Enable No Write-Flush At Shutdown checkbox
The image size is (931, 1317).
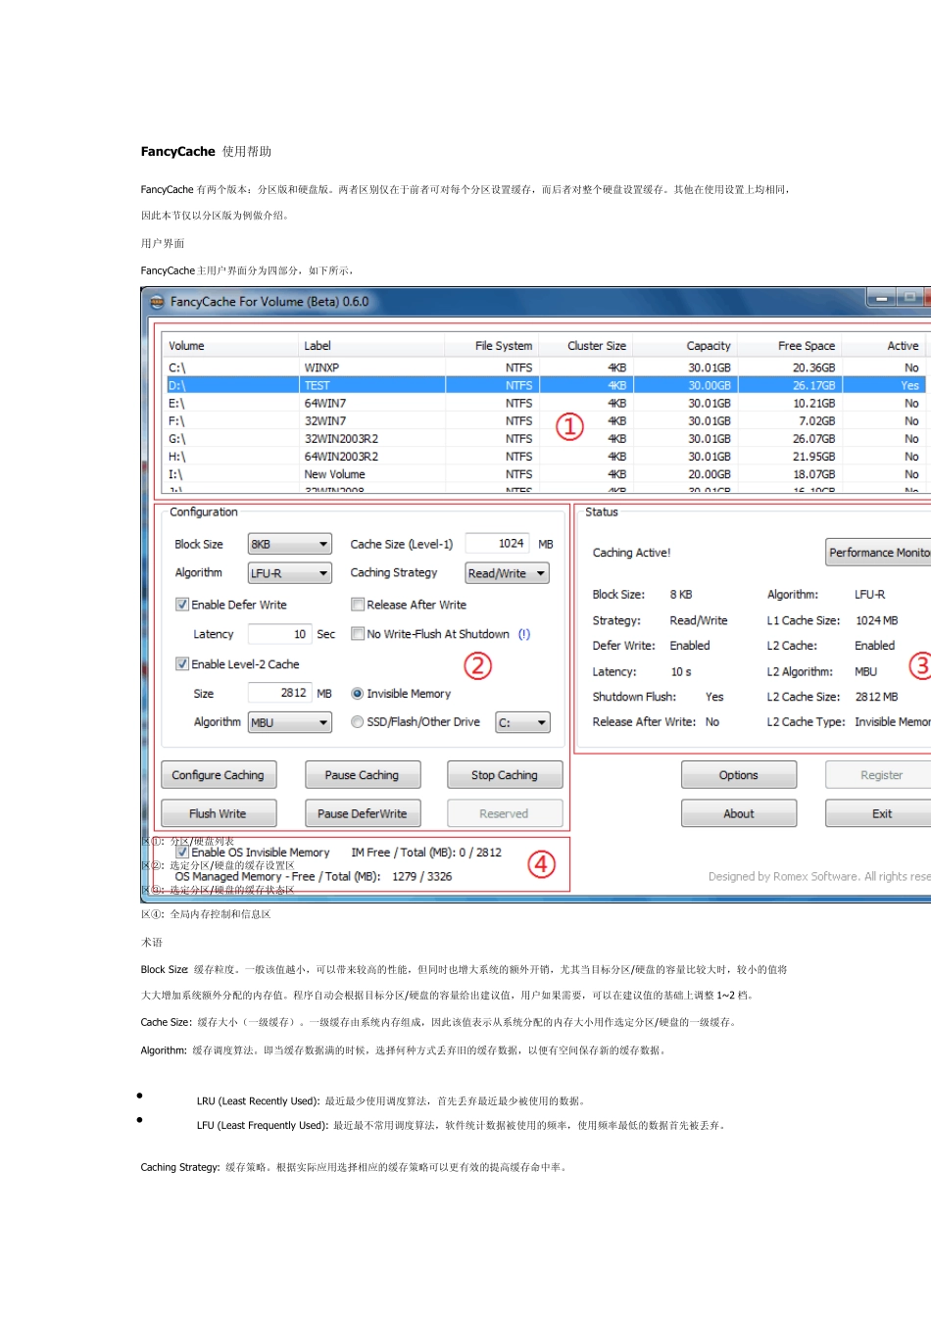click(x=358, y=634)
